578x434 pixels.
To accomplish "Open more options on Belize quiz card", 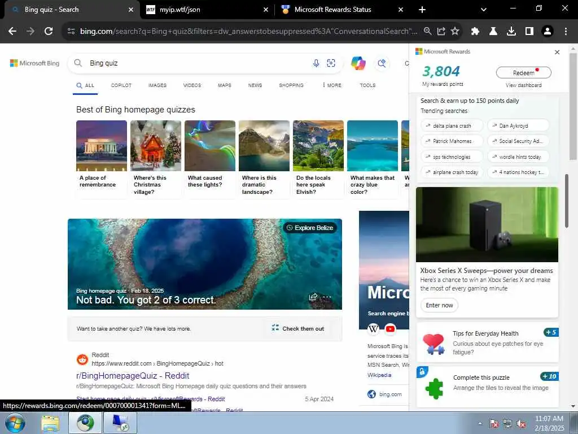I will (x=327, y=297).
